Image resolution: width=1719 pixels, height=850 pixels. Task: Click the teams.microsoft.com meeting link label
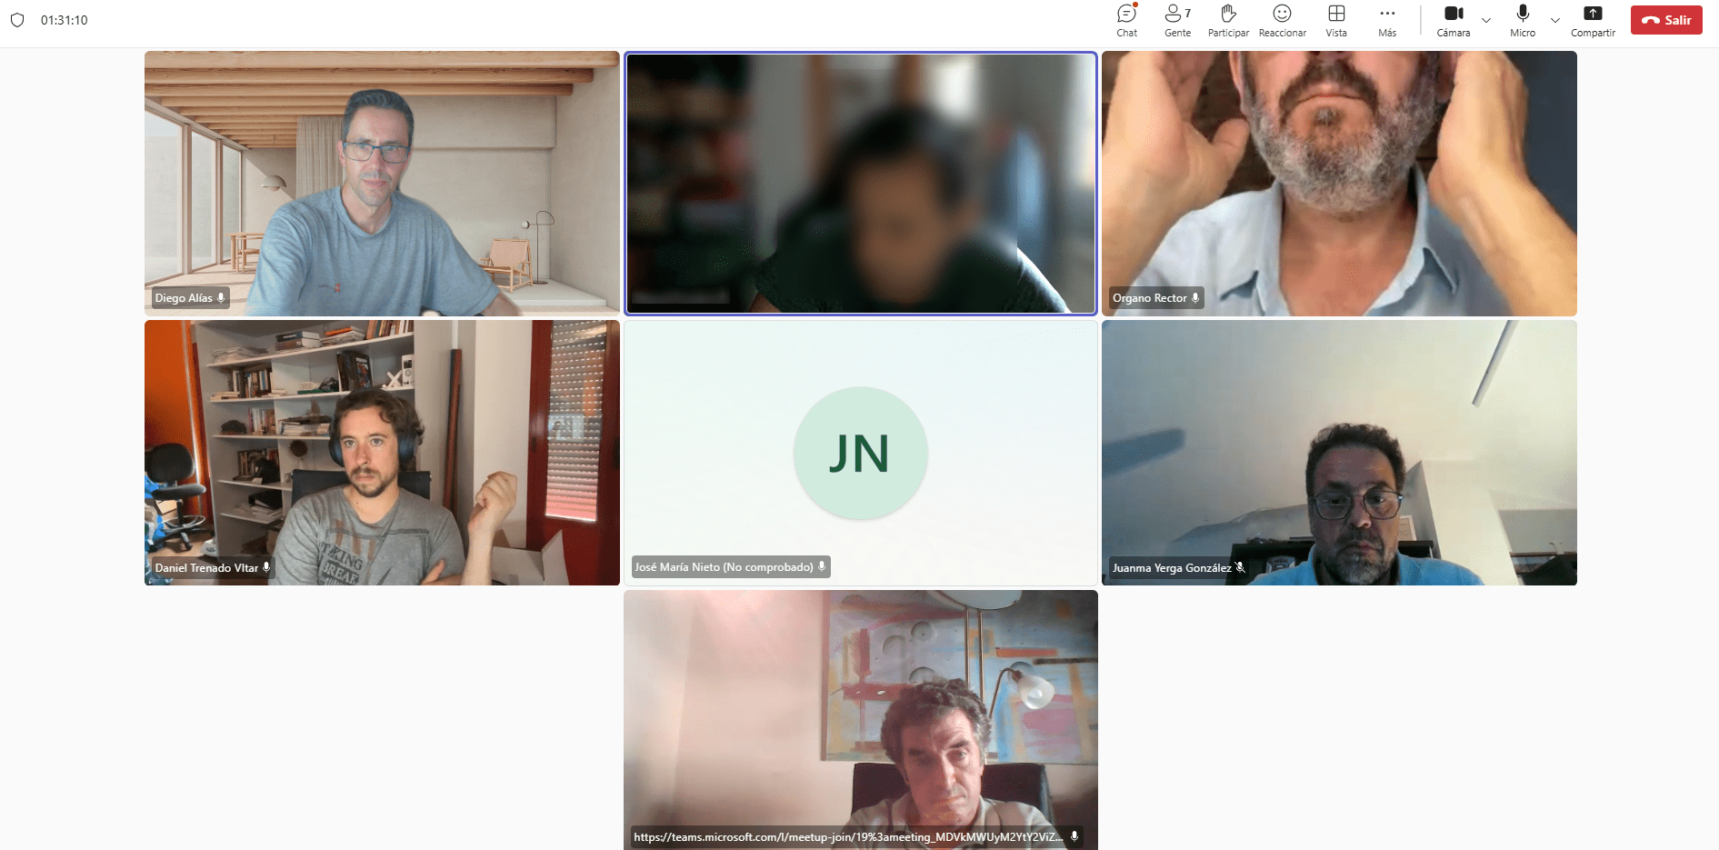[x=847, y=836]
